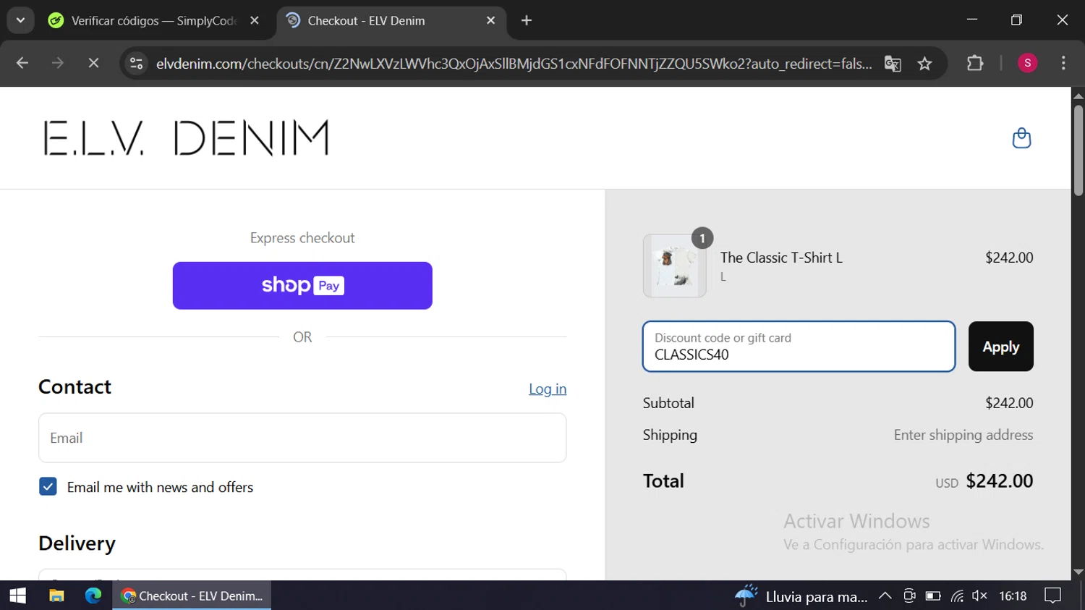Click the Total amount $242.00
The height and width of the screenshot is (610, 1085).
click(999, 481)
